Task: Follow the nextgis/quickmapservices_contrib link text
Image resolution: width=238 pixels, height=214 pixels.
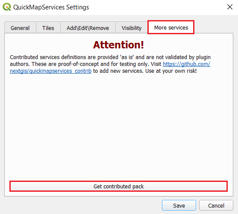Action: click(x=50, y=71)
